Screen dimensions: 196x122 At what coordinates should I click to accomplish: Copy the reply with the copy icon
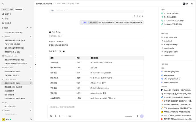(140, 16)
